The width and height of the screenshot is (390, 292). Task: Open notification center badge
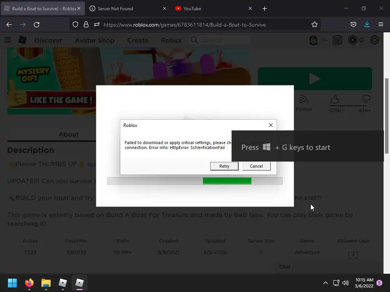tap(379, 283)
